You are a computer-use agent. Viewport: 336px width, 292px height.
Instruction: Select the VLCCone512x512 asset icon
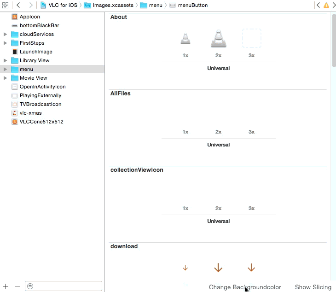pyautogui.click(x=15, y=122)
